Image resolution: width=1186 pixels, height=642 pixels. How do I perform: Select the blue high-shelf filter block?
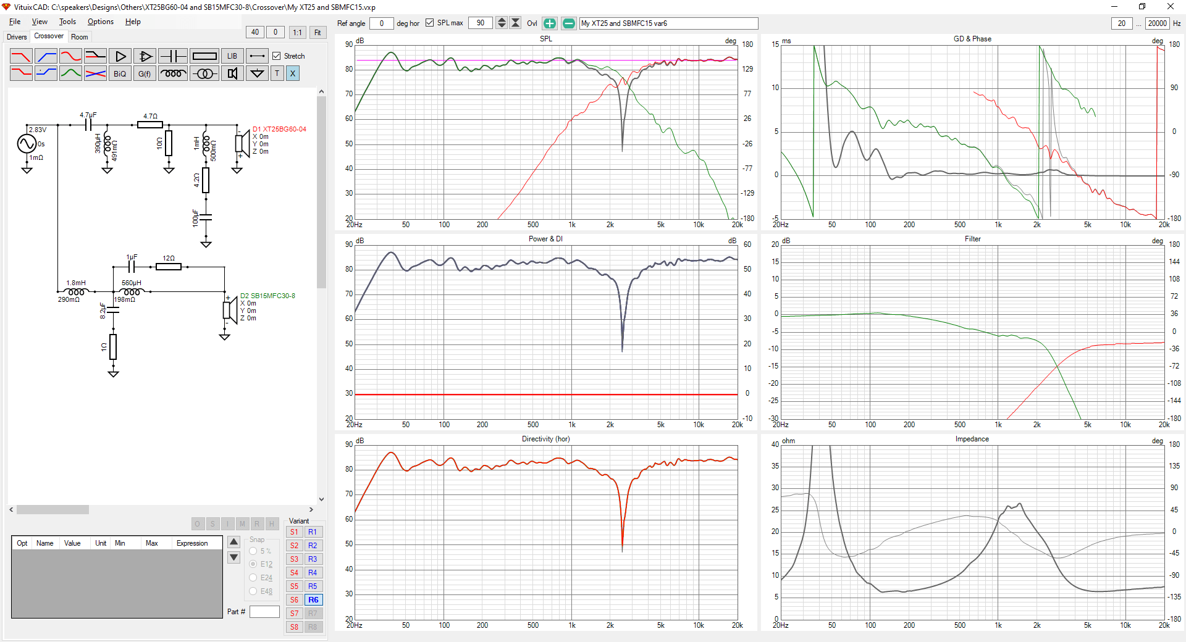(x=46, y=73)
